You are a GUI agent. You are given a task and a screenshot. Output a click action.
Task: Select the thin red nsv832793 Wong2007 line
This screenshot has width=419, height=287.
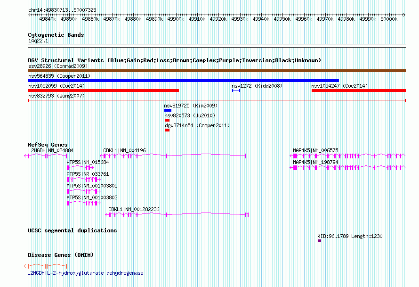(x=217, y=100)
